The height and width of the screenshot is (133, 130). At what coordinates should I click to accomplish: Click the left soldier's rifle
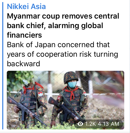pyautogui.click(x=26, y=111)
